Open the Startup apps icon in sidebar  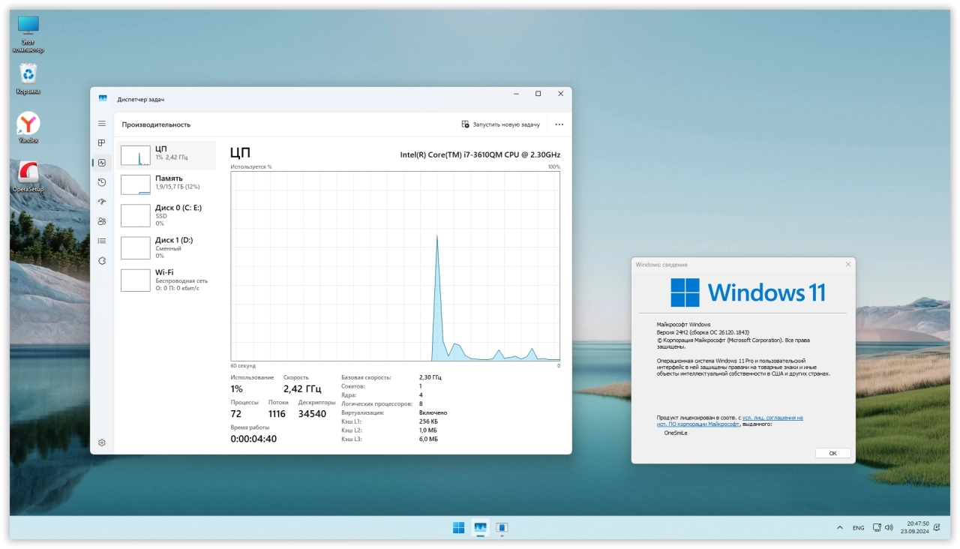click(102, 202)
